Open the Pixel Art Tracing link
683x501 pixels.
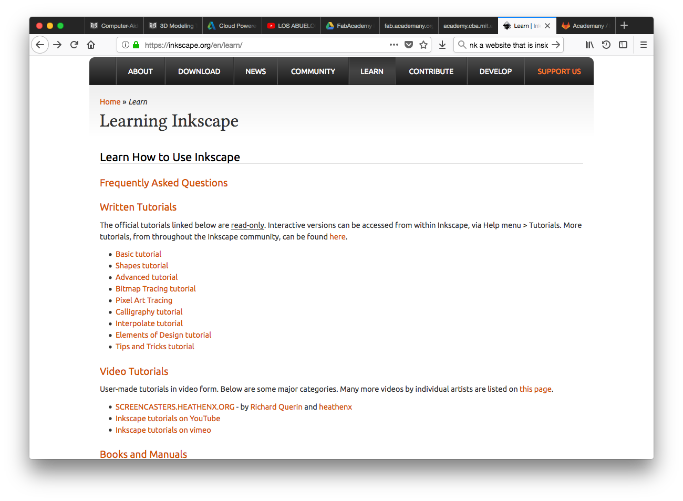[144, 300]
